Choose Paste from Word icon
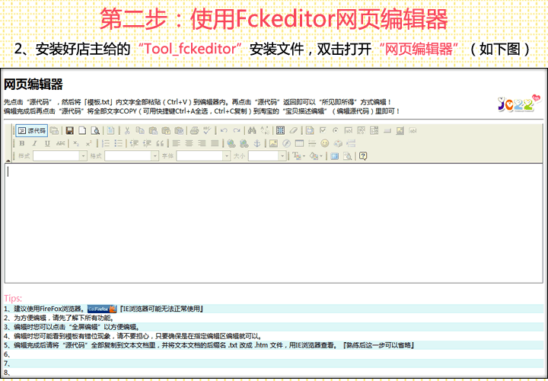 coord(179,130)
